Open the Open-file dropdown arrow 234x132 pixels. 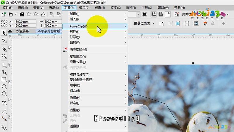pyautogui.click(x=16, y=14)
